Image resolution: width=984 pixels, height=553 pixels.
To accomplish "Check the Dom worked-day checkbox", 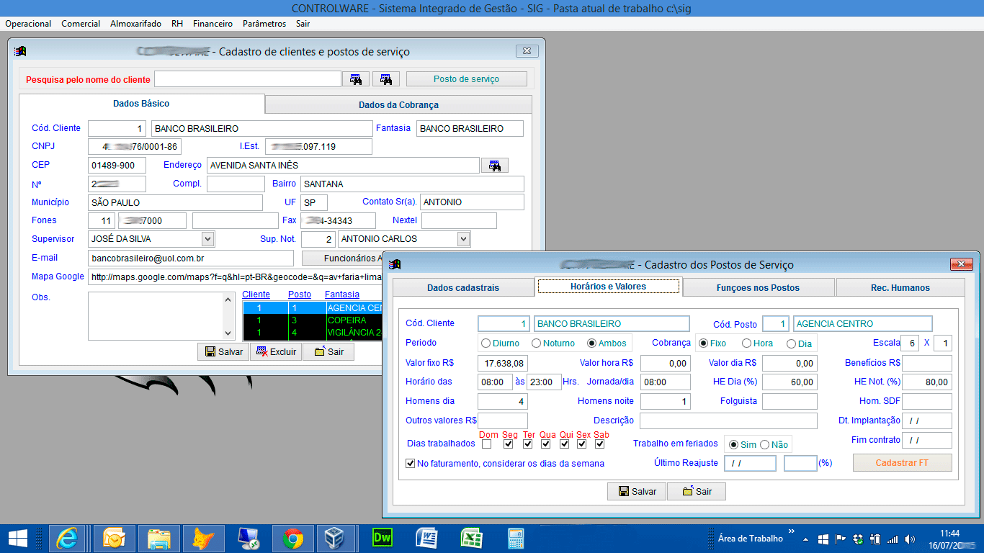I will [487, 444].
